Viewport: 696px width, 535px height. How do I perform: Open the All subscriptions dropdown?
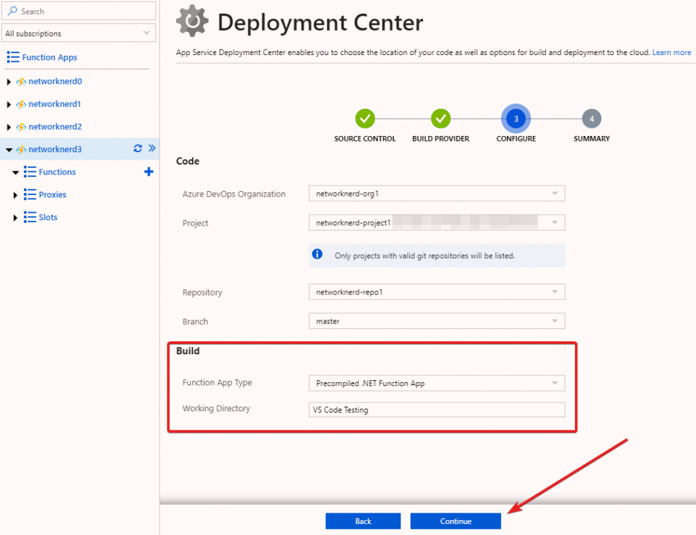pyautogui.click(x=79, y=33)
